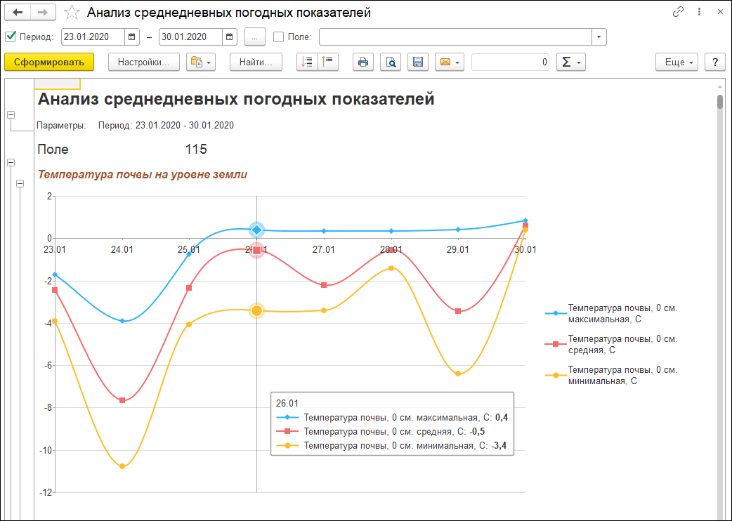This screenshot has width=732, height=521.
Task: Collapse the Температура почвы chart group
Action: coord(20,183)
